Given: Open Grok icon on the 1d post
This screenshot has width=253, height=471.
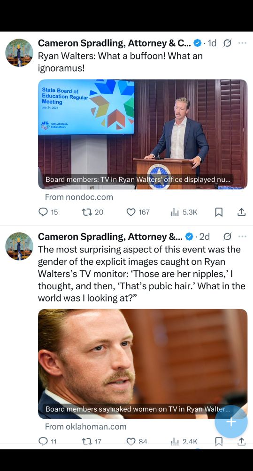Looking at the screenshot, I should coord(227,43).
